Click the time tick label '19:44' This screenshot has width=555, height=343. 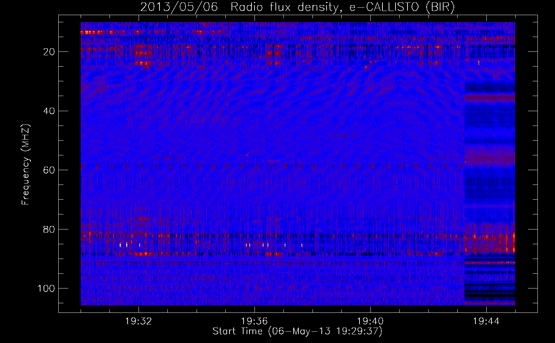486,321
